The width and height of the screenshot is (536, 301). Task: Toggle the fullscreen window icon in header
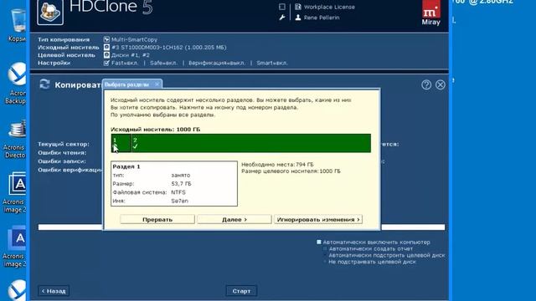pos(282,7)
